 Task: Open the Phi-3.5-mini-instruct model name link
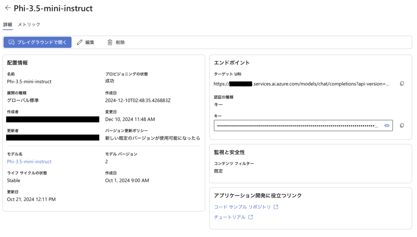click(x=29, y=161)
